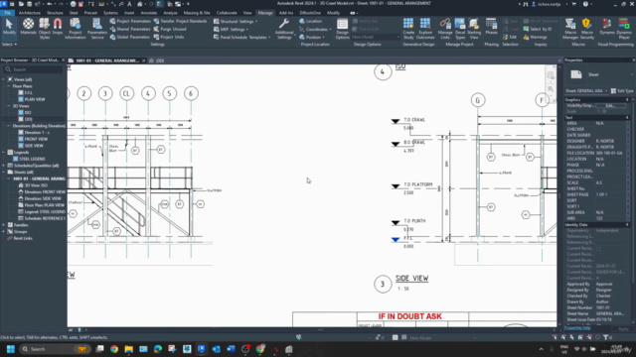This screenshot has width=636, height=357.
Task: Open Panel Schedule Templates dropdown
Action: pos(241,38)
